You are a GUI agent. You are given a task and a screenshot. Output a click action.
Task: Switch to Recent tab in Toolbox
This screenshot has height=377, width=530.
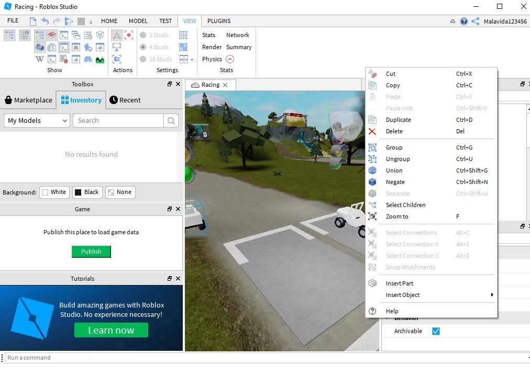[x=125, y=100]
